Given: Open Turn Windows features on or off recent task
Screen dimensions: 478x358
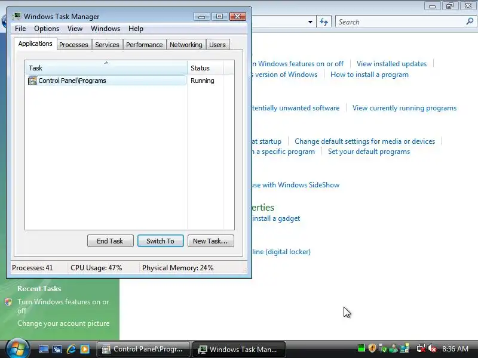Looking at the screenshot, I should 63,306.
